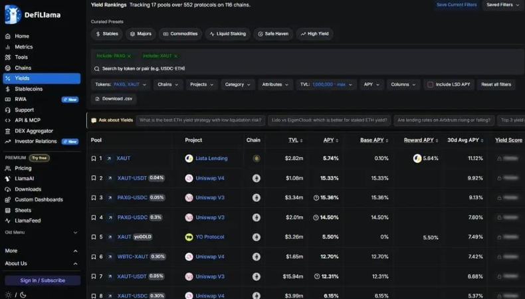Screen dimensions: 525x299
Task: Bookmark the row 1 XAUT pool
Action: [94, 158]
